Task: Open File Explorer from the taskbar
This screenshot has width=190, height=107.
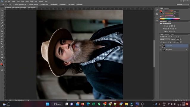Action: pos(126,104)
